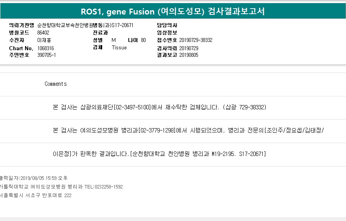
Task: Select the result report date 20190805
Action: pyautogui.click(x=189, y=55)
